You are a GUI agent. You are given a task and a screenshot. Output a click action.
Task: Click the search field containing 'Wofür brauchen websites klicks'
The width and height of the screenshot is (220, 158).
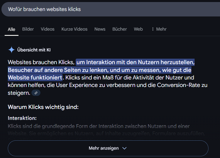111,9
